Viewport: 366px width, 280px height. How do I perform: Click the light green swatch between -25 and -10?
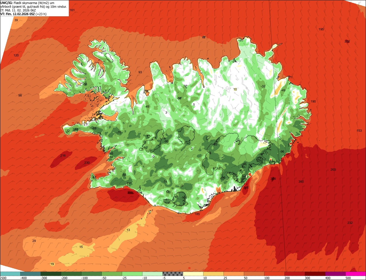click(132, 274)
